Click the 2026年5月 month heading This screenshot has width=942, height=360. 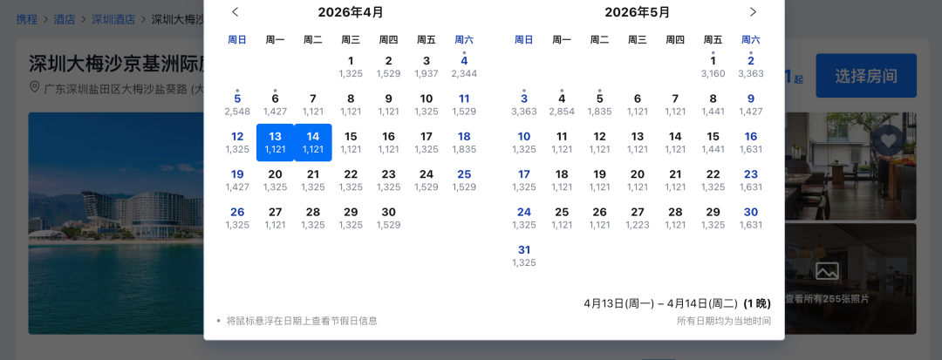638,12
